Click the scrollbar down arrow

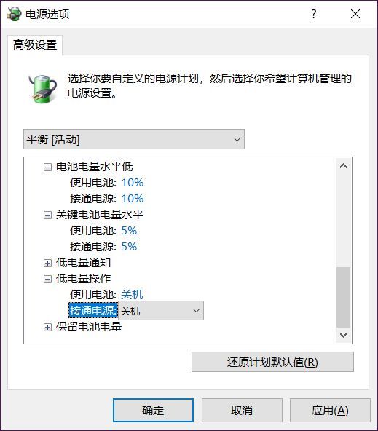[343, 335]
